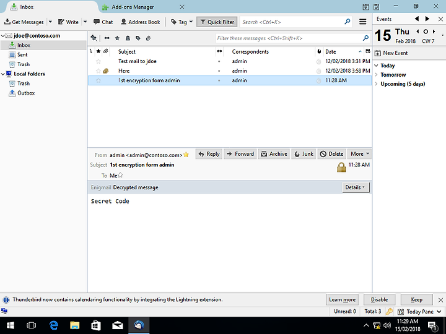Sort by the read-status glasses column
This screenshot has width=446, height=334.
219,51
